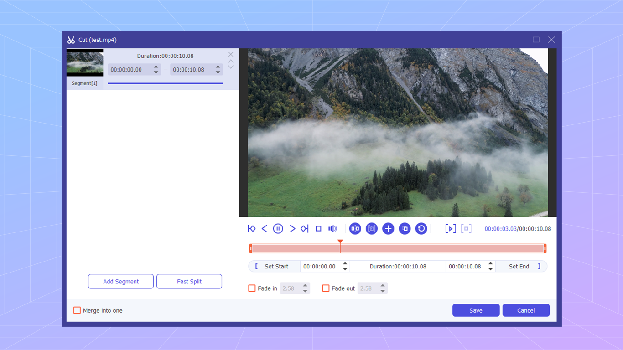Mute the video audio

pyautogui.click(x=332, y=228)
